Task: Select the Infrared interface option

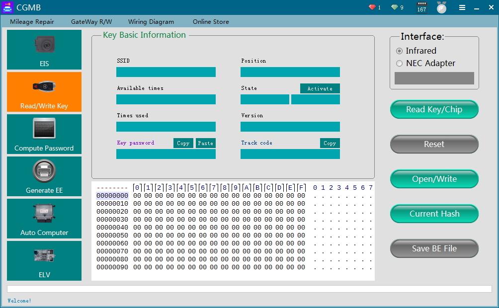Action: [x=399, y=51]
